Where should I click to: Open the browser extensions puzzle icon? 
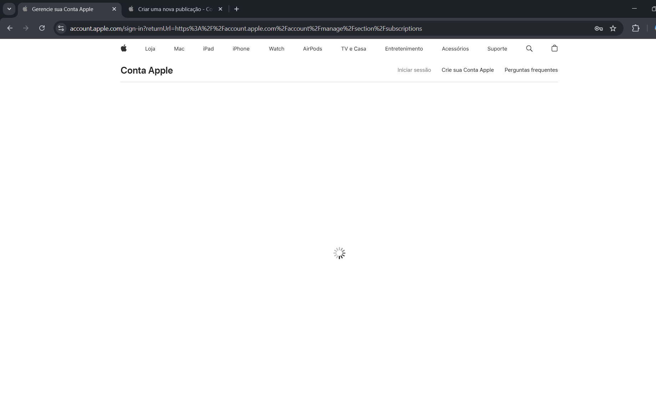click(636, 29)
